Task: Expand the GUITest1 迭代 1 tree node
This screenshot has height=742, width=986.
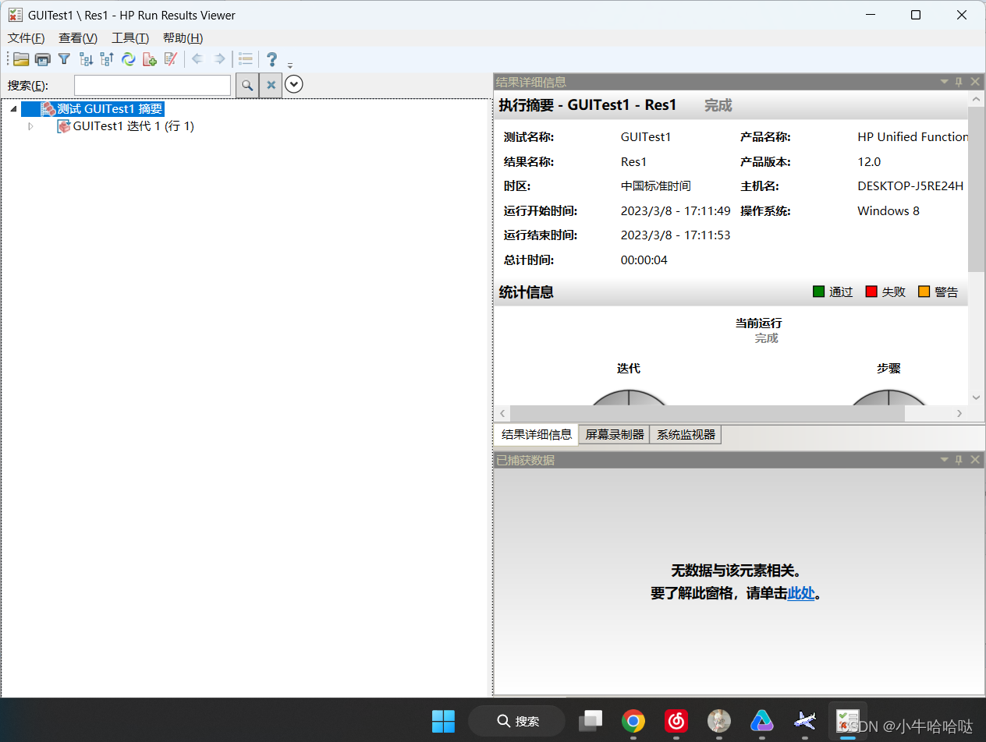Action: point(30,125)
